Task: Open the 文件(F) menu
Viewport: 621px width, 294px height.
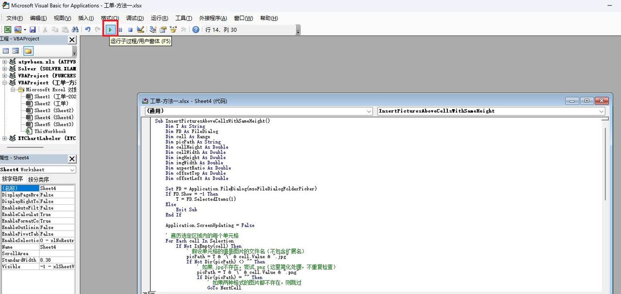Action: pyautogui.click(x=15, y=18)
